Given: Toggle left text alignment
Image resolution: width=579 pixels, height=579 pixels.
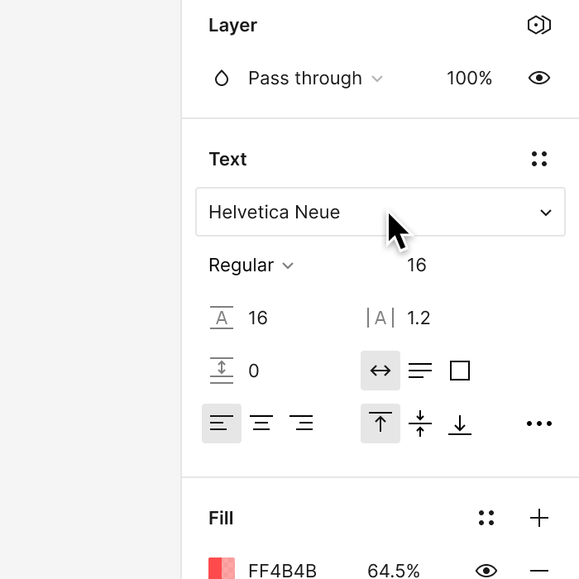Looking at the screenshot, I should [222, 423].
